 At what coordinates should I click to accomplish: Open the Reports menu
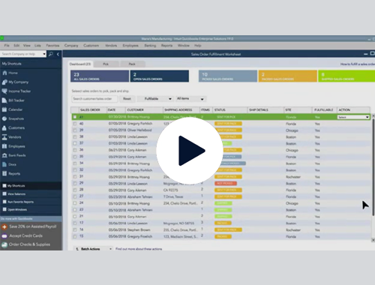(x=166, y=46)
